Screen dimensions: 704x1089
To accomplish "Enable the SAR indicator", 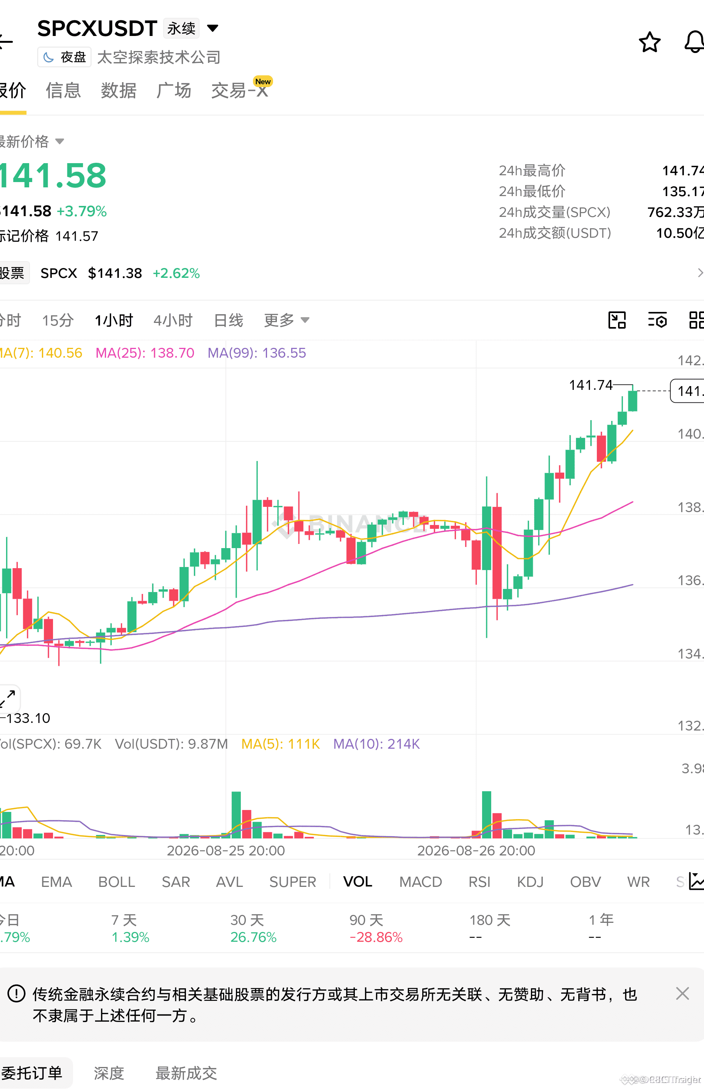I will [176, 882].
